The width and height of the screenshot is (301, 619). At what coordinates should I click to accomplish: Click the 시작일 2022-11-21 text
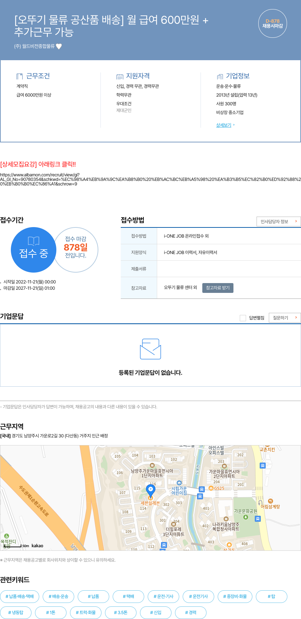tap(30, 282)
